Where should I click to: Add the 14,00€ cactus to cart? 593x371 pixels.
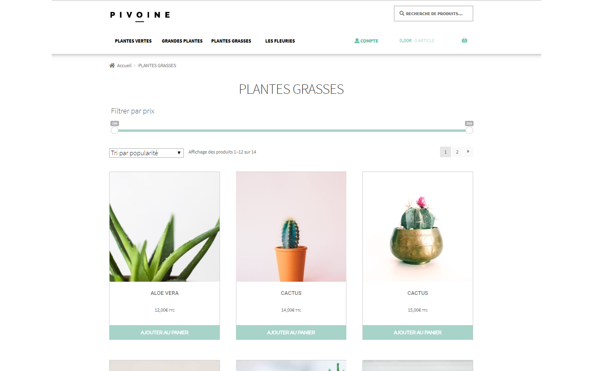[291, 333]
